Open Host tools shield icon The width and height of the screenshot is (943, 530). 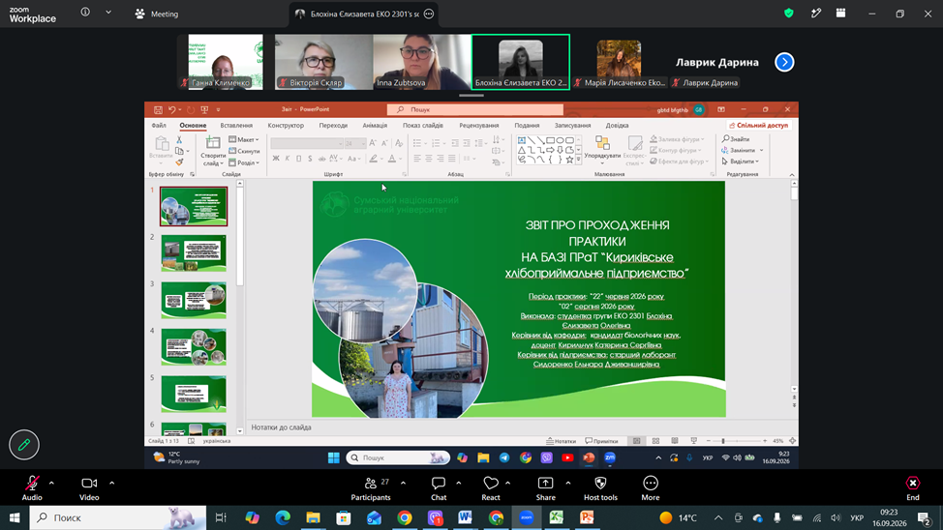point(600,488)
